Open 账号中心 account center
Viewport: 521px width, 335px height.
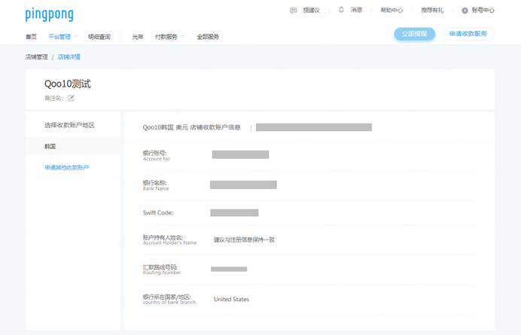483,11
